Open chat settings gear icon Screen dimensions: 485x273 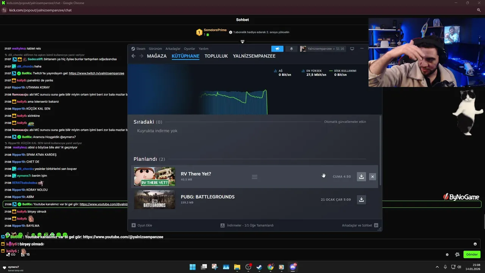coord(447,254)
